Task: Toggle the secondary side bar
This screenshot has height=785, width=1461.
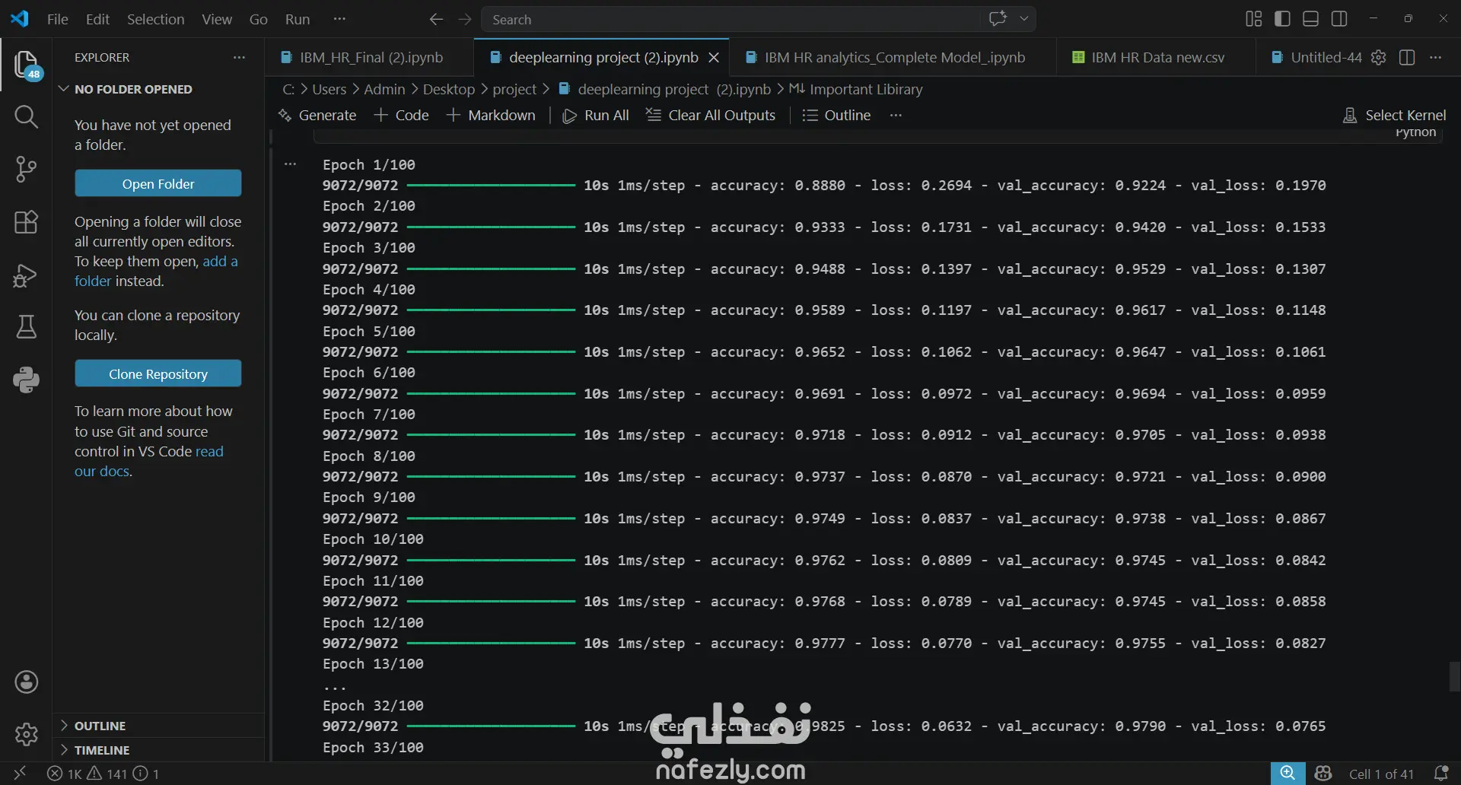Action: pos(1340,19)
